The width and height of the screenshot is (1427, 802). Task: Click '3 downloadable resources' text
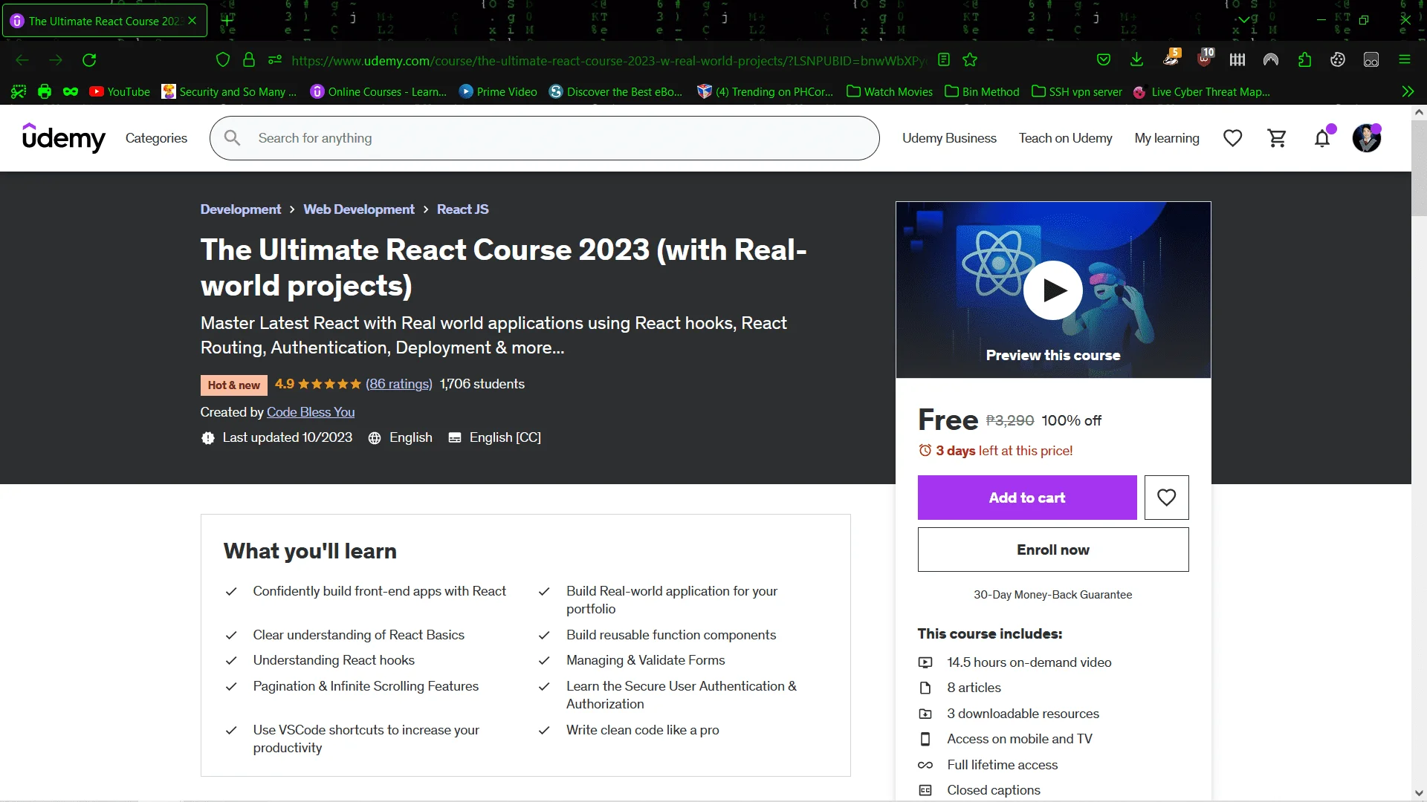coord(1023,714)
